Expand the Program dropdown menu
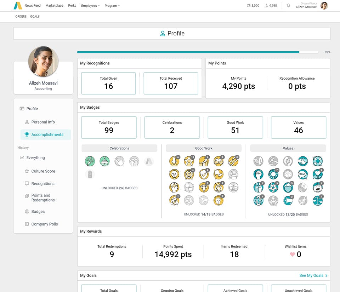Viewport: 340px width, 292px height. coord(112,6)
